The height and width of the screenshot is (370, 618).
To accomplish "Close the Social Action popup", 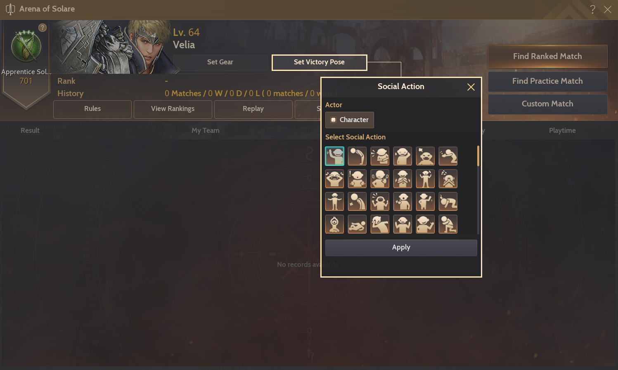I will [x=471, y=87].
